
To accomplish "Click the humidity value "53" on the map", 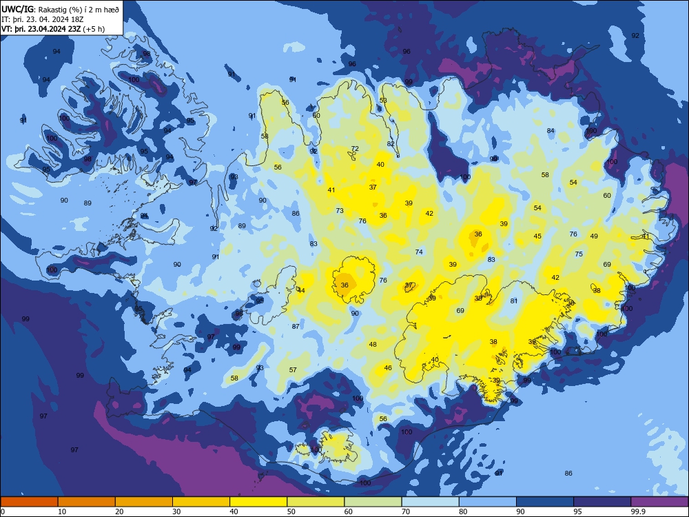I will (x=383, y=101).
